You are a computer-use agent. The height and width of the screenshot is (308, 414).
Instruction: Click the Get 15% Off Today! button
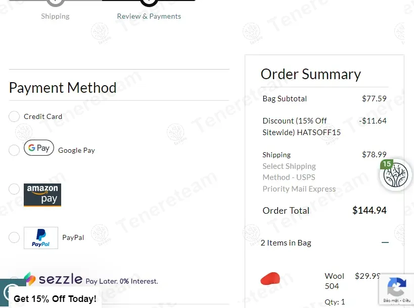coord(55,299)
